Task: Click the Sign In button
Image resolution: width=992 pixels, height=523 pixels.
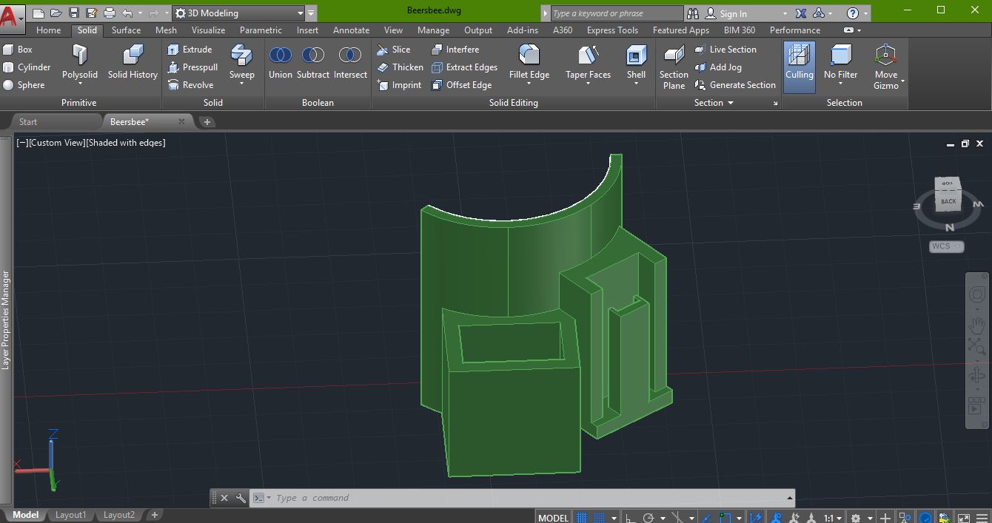Action: pos(732,13)
